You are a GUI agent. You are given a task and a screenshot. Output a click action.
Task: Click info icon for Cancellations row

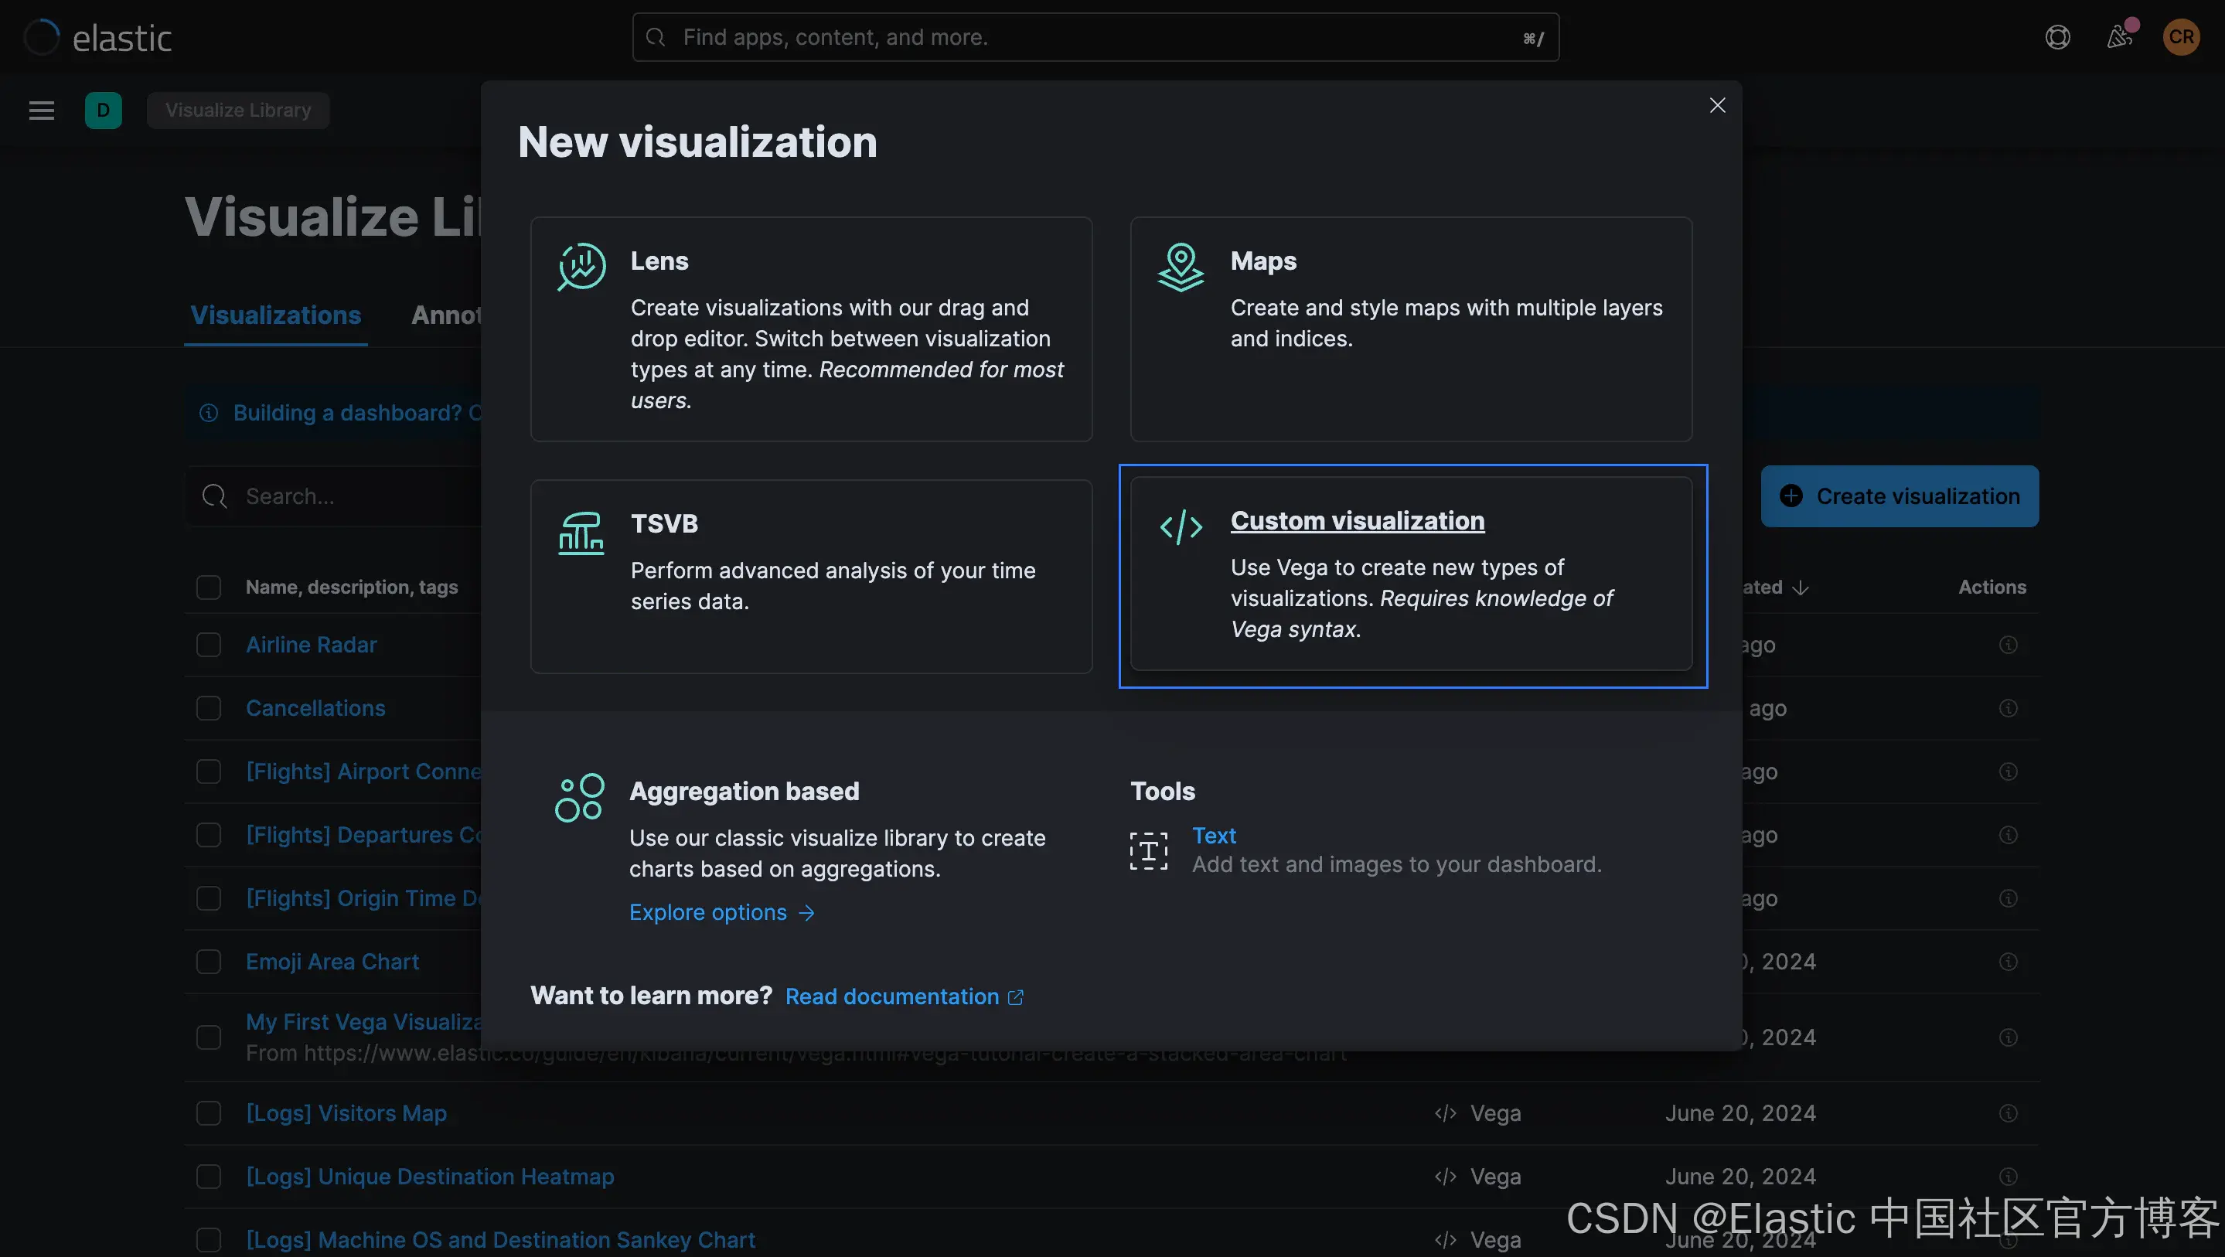(2009, 707)
